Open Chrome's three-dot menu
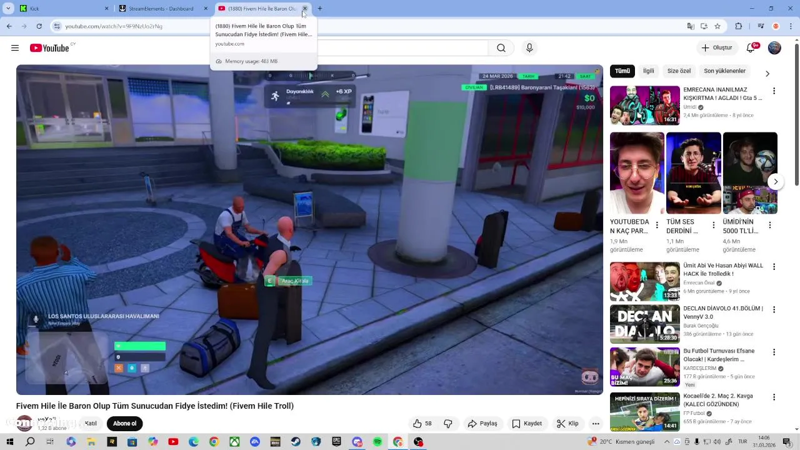This screenshot has height=450, width=800. tap(791, 26)
